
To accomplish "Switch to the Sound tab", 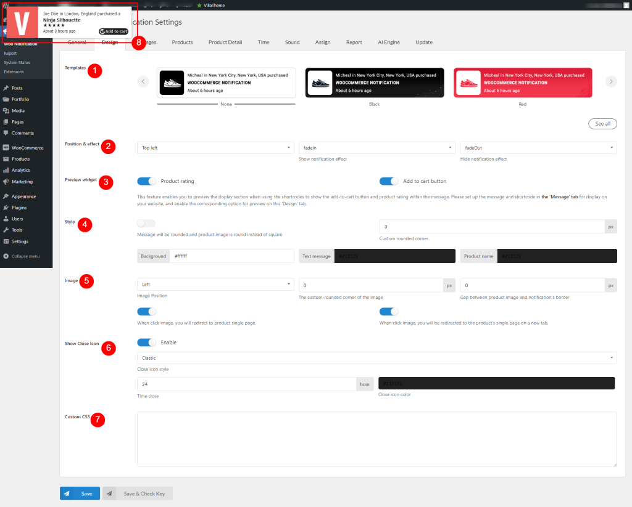I will pos(292,43).
